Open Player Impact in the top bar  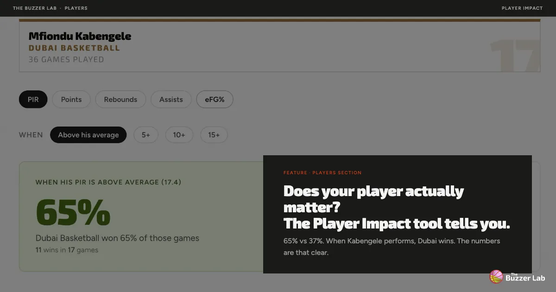[x=522, y=8]
